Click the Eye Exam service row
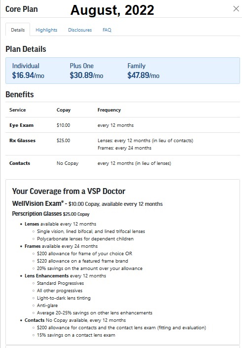Image resolution: width=242 pixels, height=348 pixels. click(x=123, y=125)
